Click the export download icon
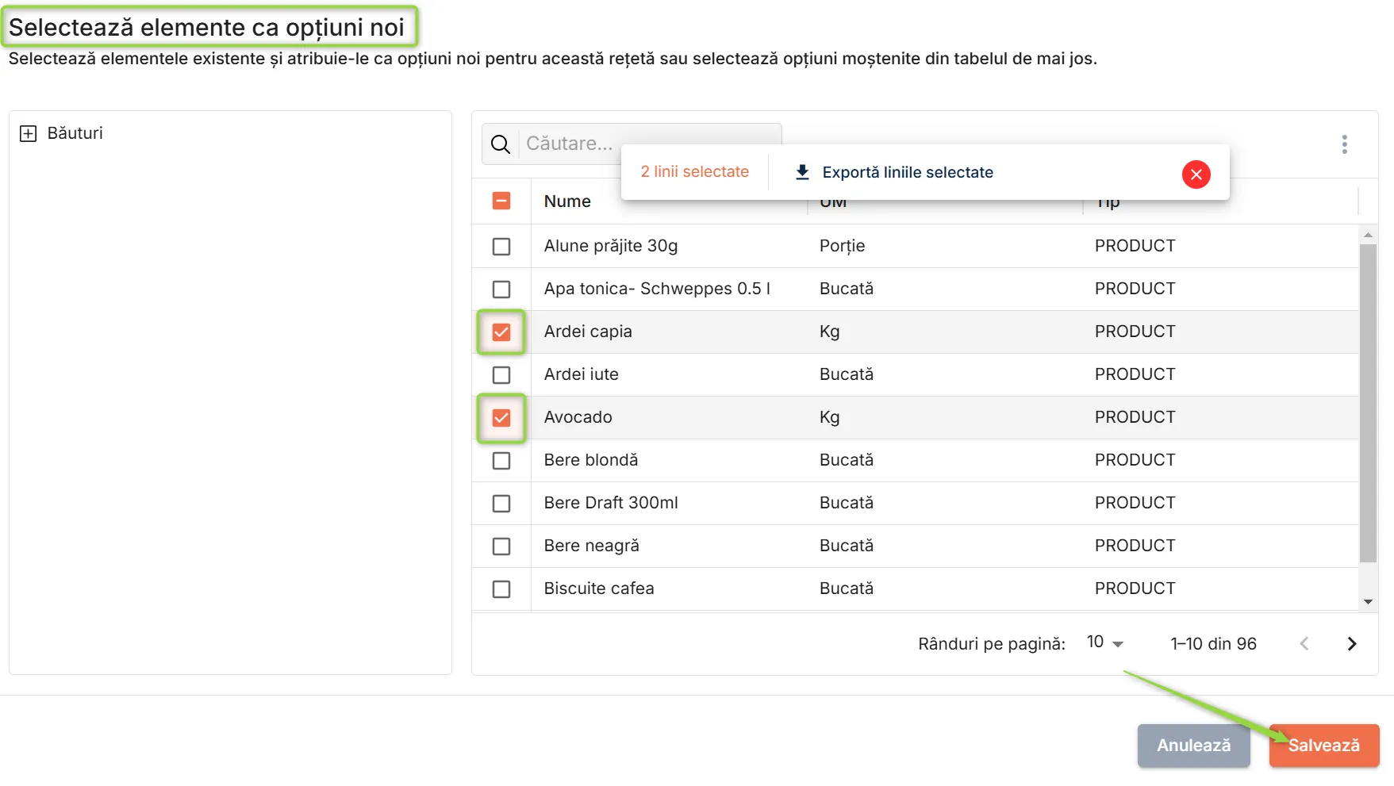 tap(802, 172)
